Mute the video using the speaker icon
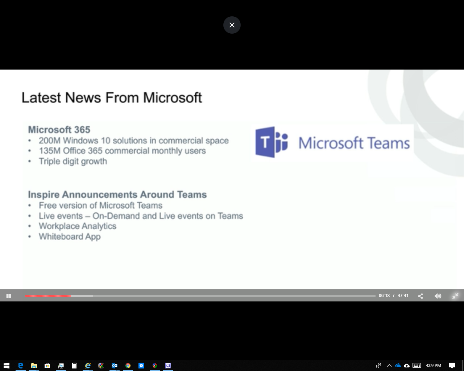Viewport: 464px width, 371px height. 438,296
